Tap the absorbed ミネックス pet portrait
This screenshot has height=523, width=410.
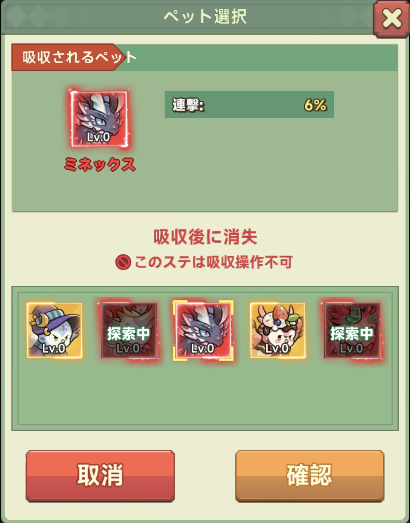(x=99, y=119)
